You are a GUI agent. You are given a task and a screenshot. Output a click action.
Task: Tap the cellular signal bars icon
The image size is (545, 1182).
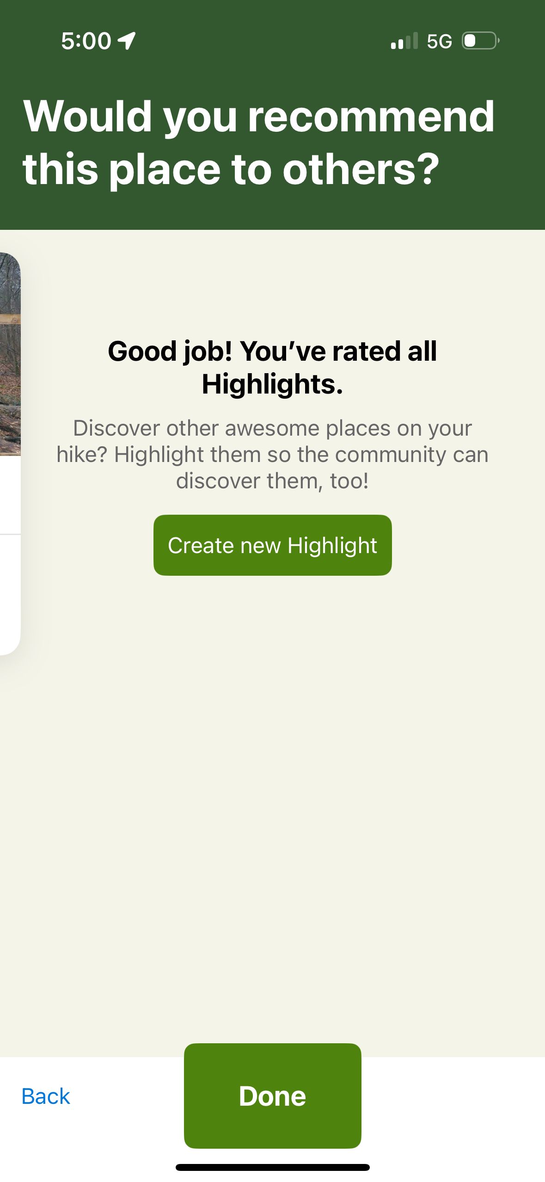tap(404, 41)
